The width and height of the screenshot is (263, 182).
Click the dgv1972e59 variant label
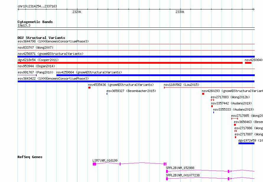251,140
